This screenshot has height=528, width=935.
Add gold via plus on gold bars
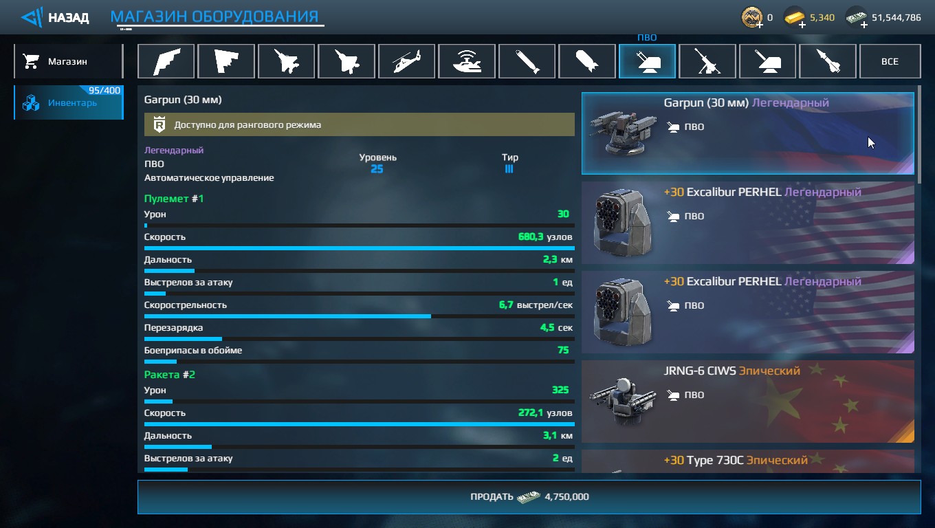(802, 25)
